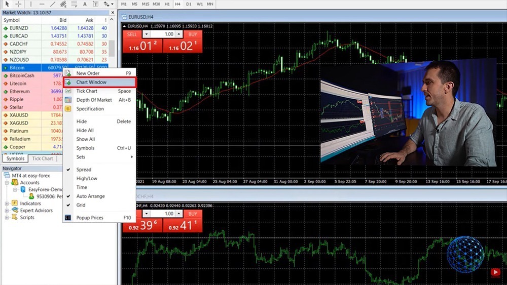The height and width of the screenshot is (285, 507).
Task: Select the equidistant channel tool
Action: 63,4
